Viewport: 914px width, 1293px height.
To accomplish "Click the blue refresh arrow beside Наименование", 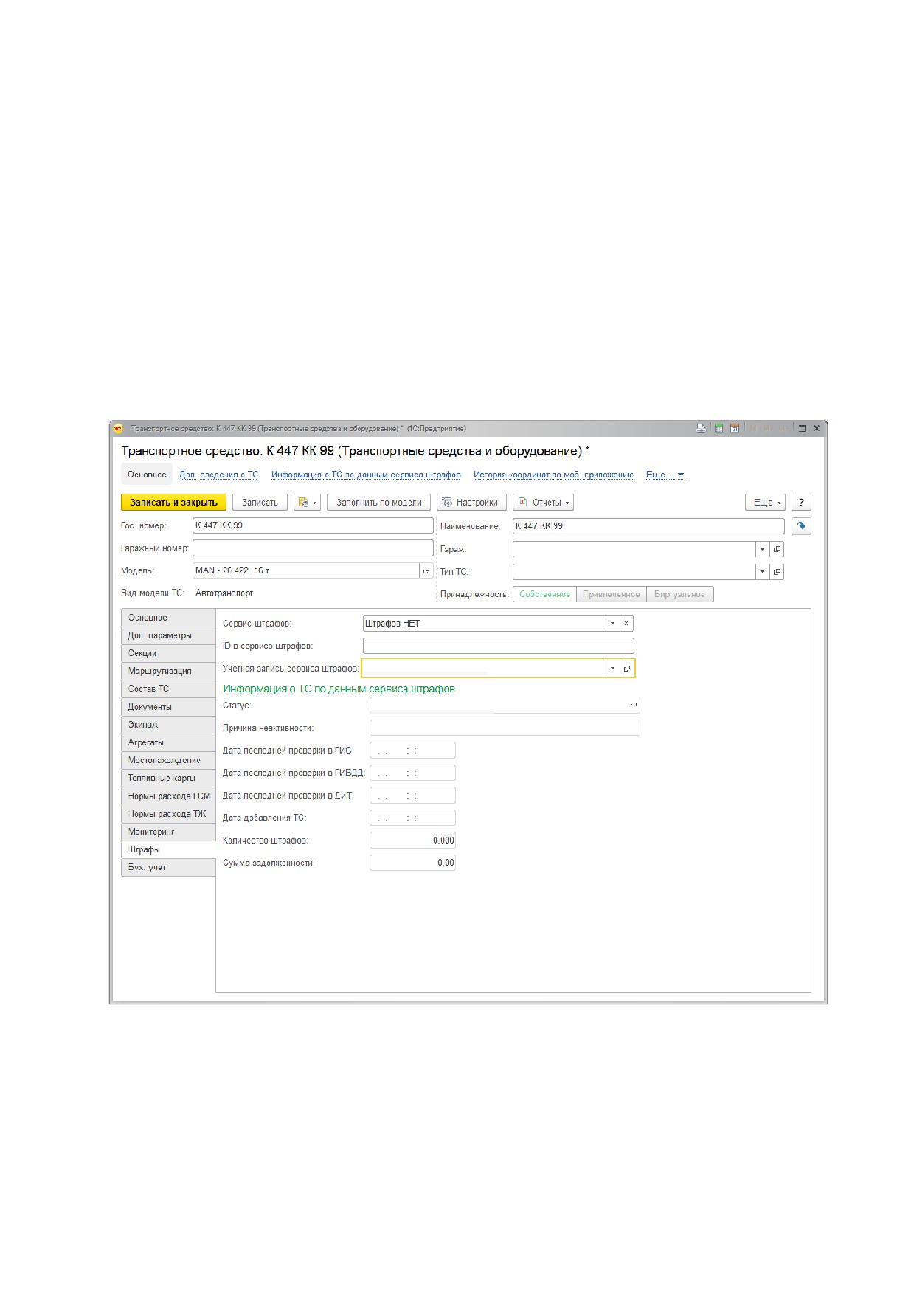I will [801, 526].
